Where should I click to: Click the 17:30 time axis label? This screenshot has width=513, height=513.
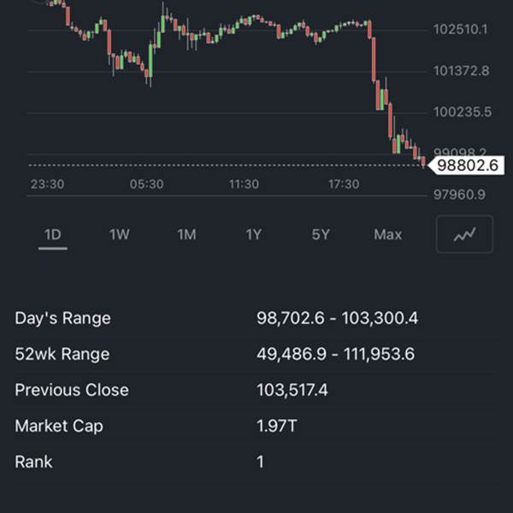(344, 184)
